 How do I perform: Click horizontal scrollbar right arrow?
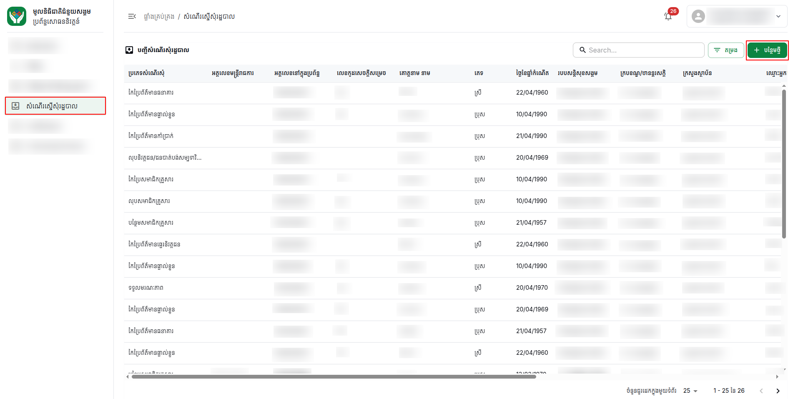tap(777, 376)
